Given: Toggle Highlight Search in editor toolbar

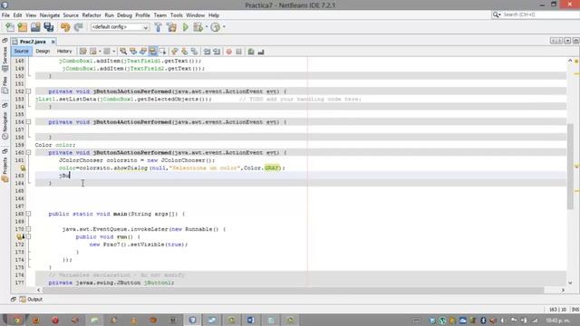Looking at the screenshot, I should (153, 52).
